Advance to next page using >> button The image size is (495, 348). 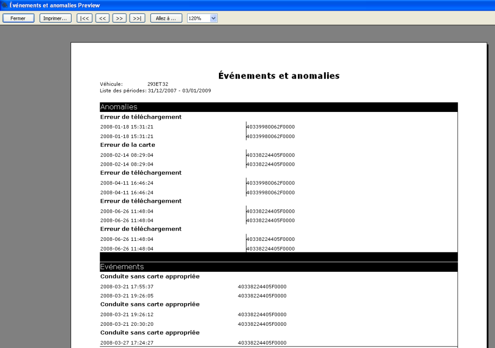coord(119,18)
